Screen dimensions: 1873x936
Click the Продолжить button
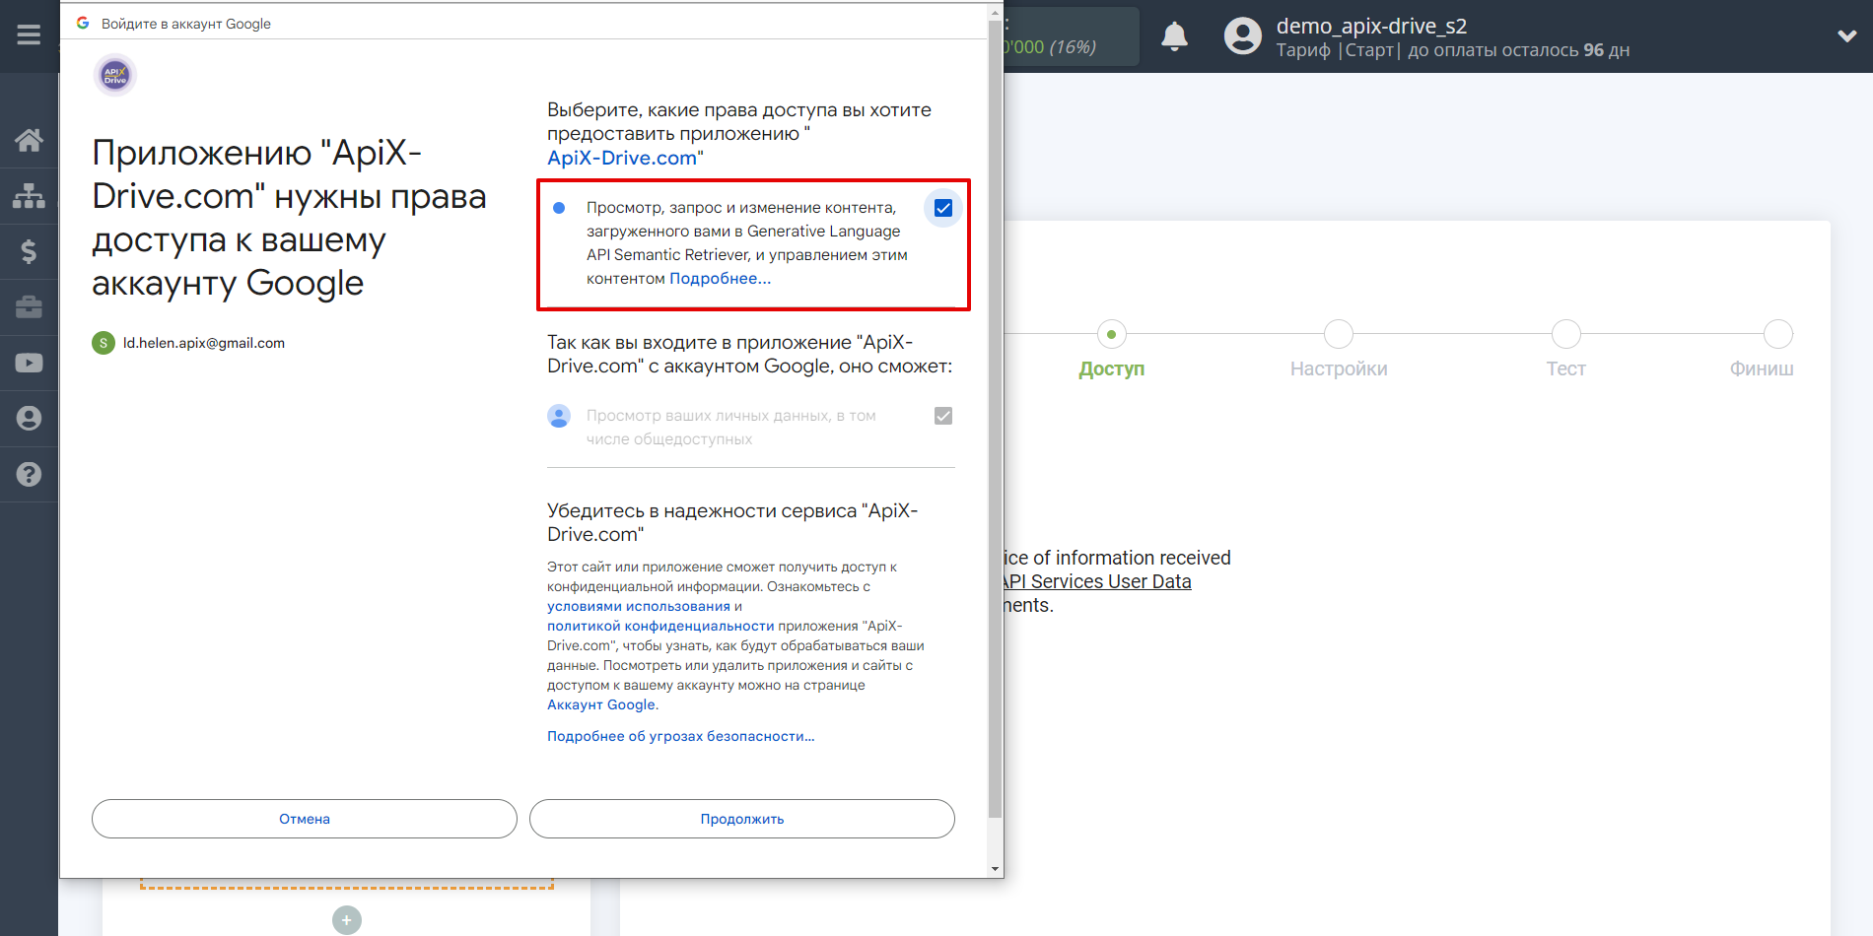click(742, 819)
